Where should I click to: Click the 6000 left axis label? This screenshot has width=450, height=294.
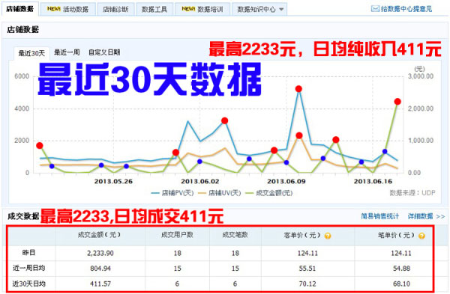click(x=22, y=76)
